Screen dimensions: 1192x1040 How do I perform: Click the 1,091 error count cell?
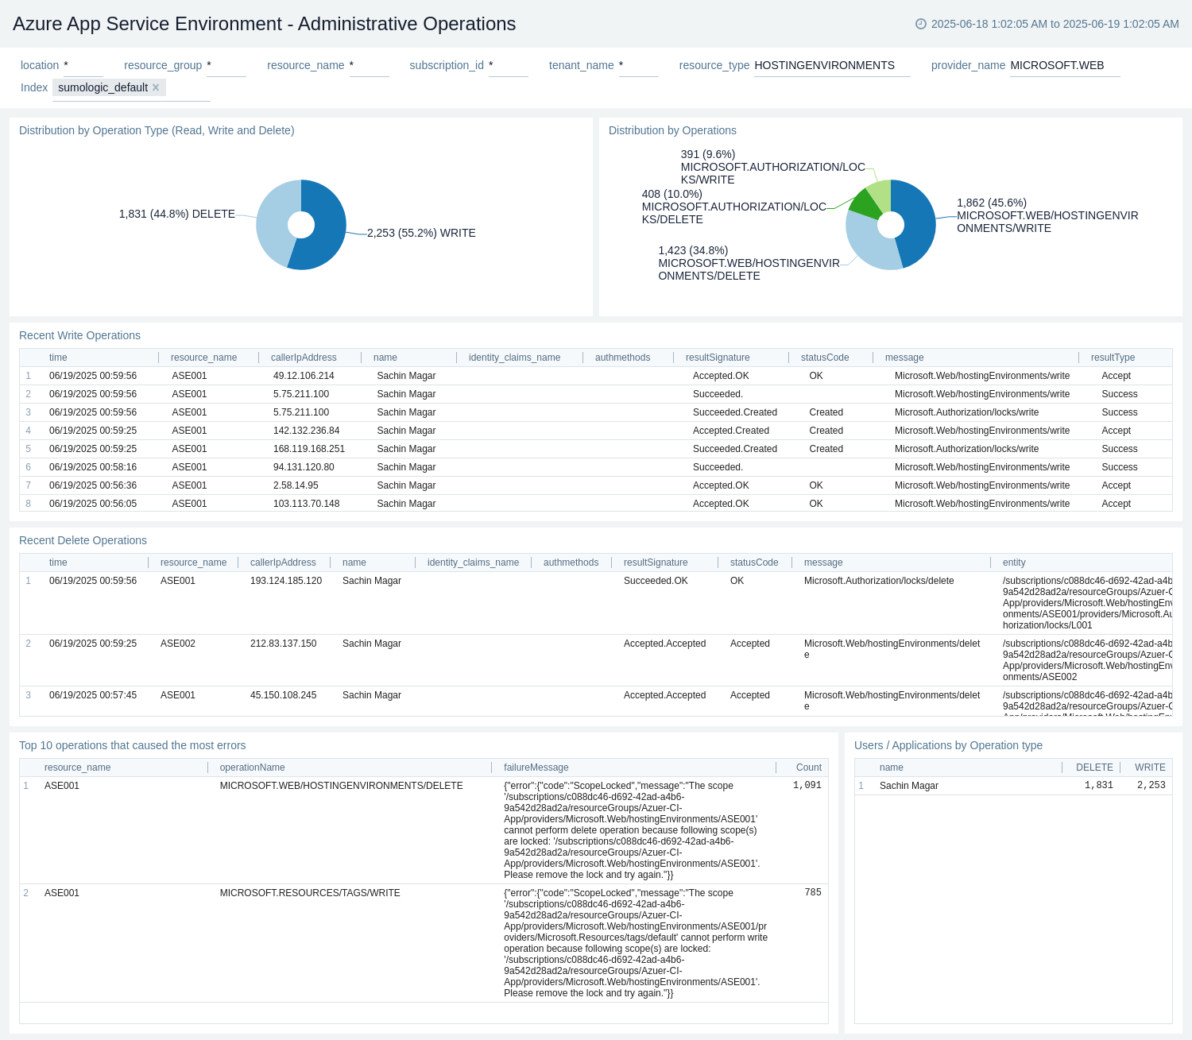(807, 785)
